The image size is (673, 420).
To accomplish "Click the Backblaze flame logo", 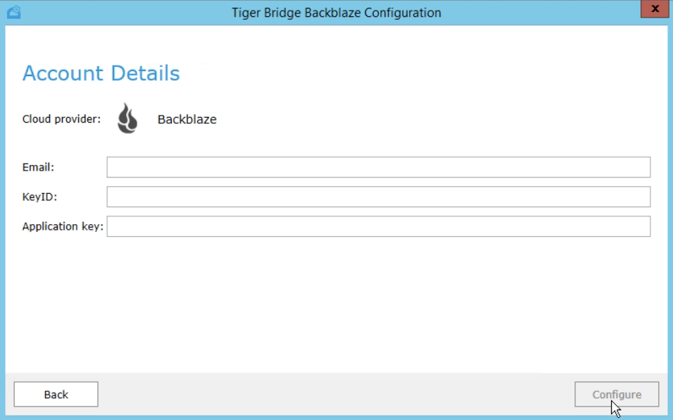I will tap(127, 118).
